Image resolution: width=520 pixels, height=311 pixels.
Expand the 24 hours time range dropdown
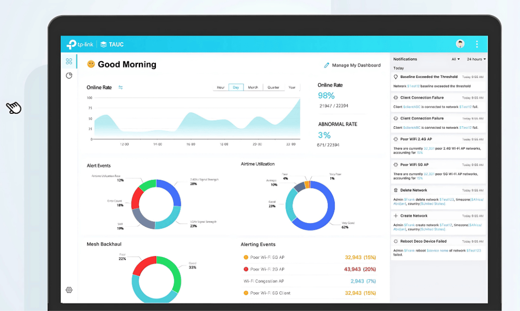coord(476,59)
